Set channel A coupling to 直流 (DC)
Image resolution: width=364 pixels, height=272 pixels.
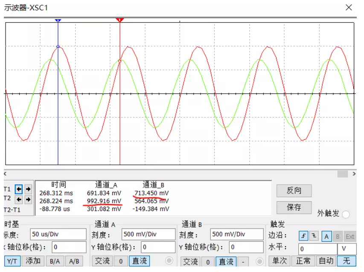tap(140, 261)
